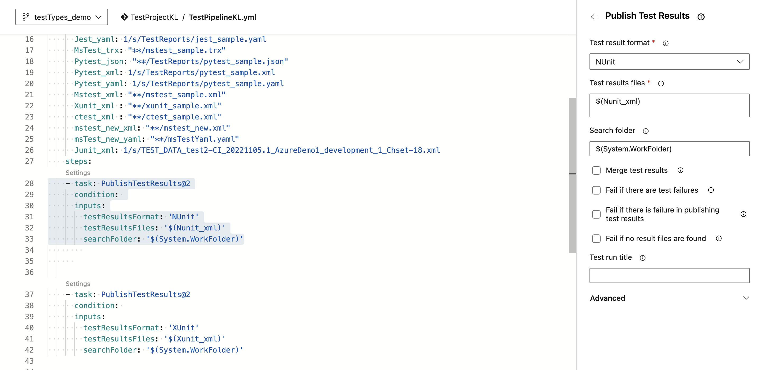The height and width of the screenshot is (370, 762).
Task: Click line number 33 in the gutter
Action: click(29, 239)
